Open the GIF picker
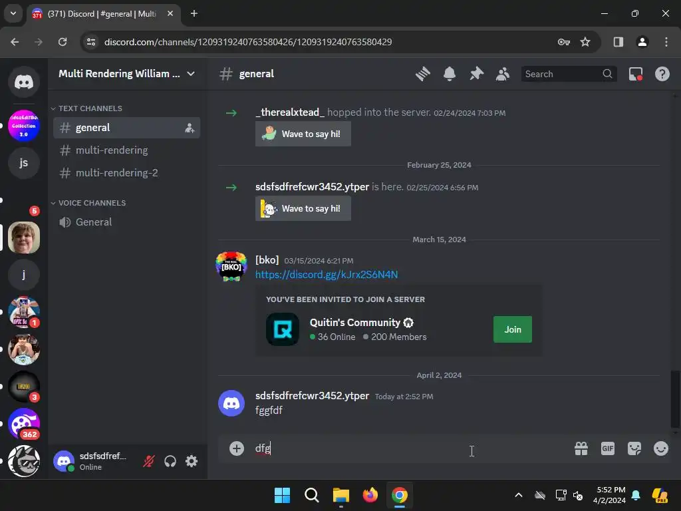 click(608, 448)
